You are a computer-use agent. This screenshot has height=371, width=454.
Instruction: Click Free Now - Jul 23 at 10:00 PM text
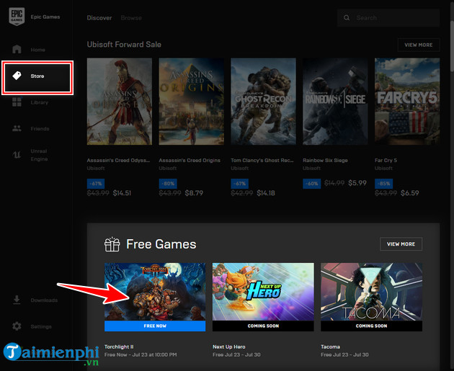[141, 355]
